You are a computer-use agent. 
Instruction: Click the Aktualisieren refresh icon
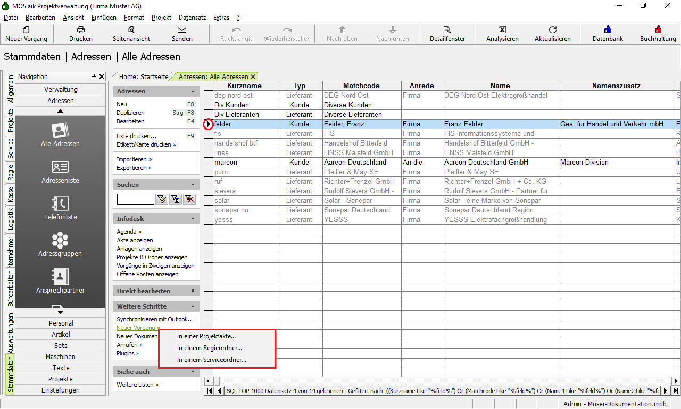[x=553, y=30]
